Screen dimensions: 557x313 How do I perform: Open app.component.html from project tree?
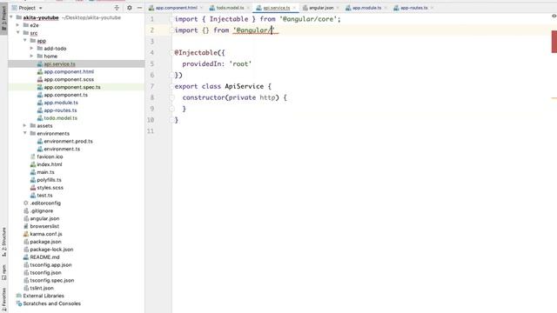click(69, 71)
